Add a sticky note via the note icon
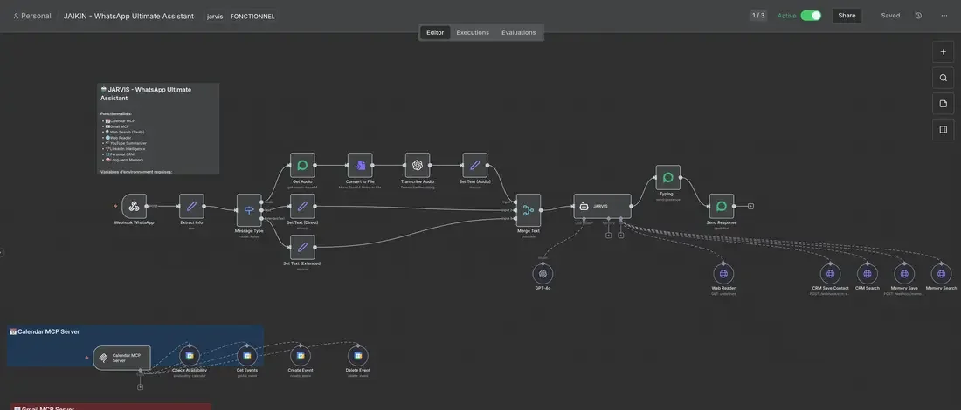 pos(944,104)
